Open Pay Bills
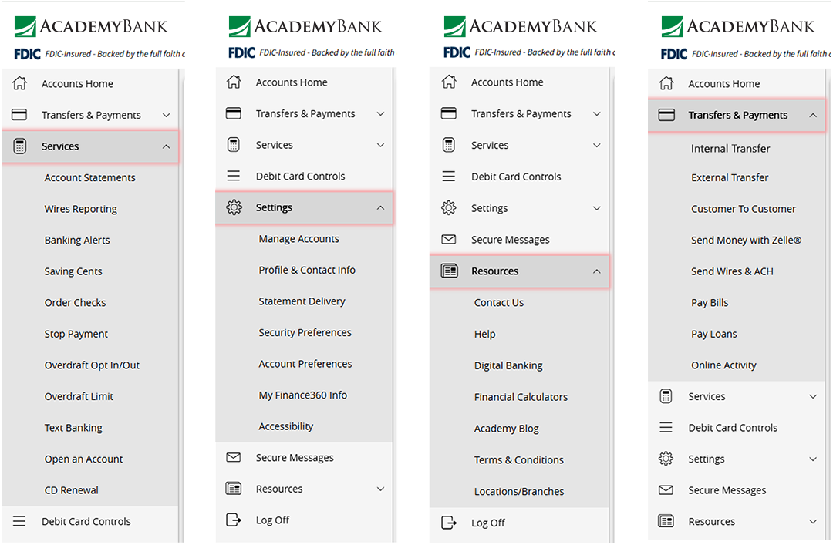 click(x=710, y=302)
